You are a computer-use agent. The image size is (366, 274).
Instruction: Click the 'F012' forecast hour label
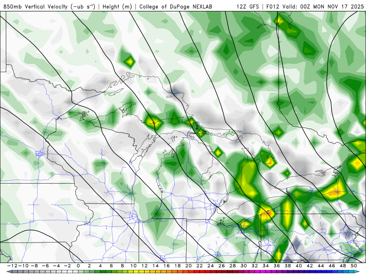coord(273,6)
